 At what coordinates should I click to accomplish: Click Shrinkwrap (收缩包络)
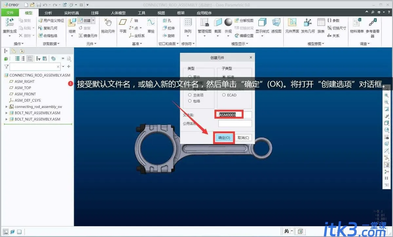48,36
